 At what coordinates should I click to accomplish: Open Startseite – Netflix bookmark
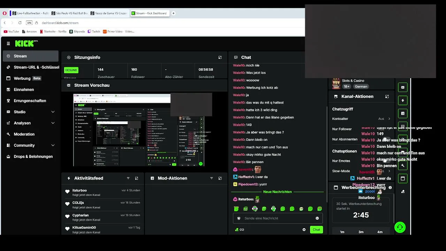click(53, 31)
